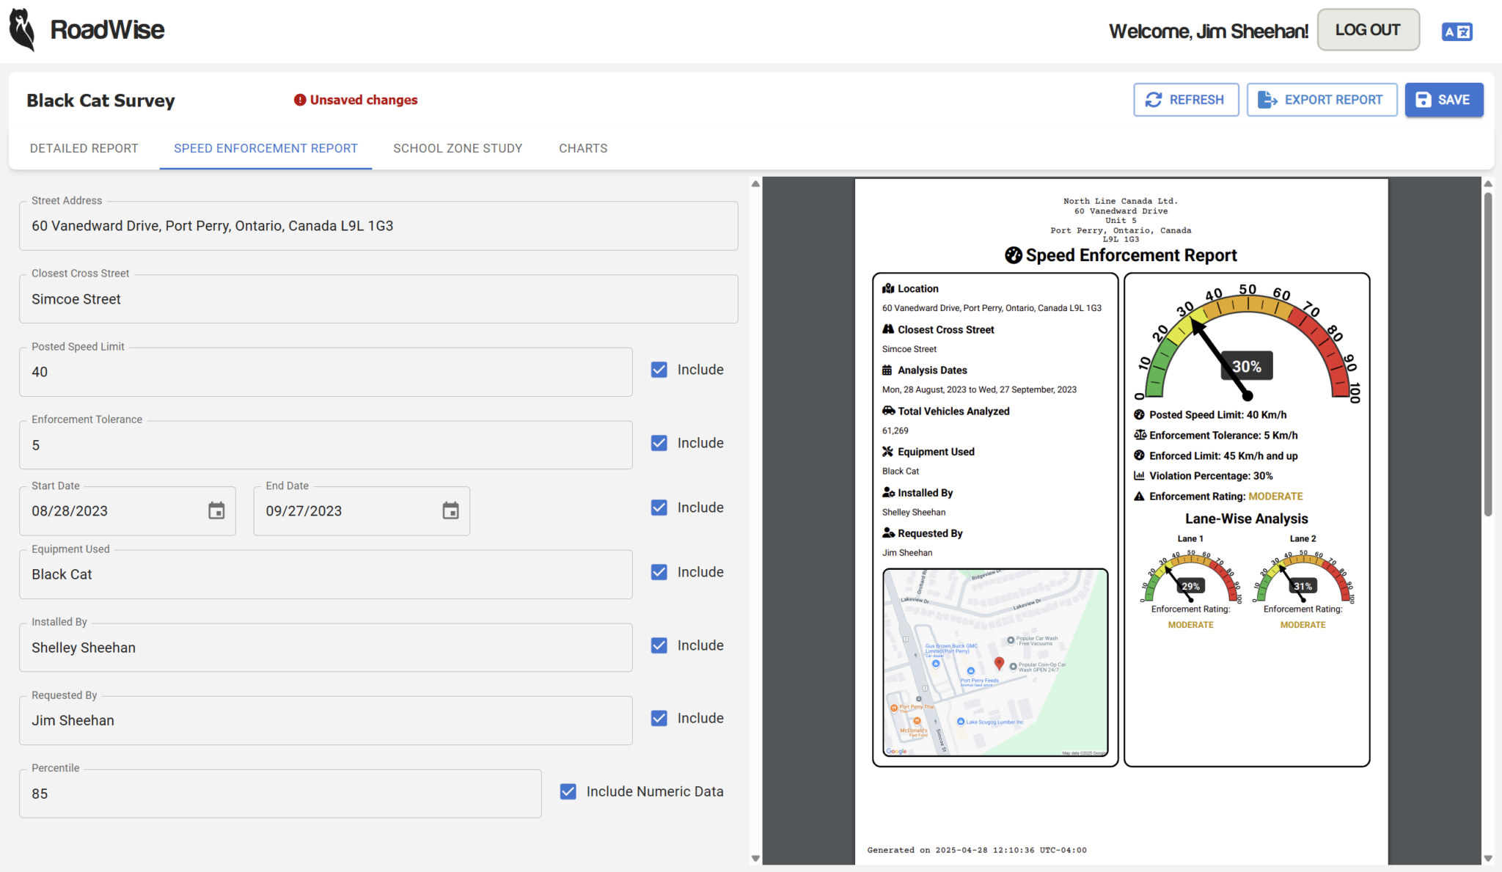This screenshot has height=872, width=1502.
Task: Click the speedometer icon beside report title
Action: coord(1013,255)
